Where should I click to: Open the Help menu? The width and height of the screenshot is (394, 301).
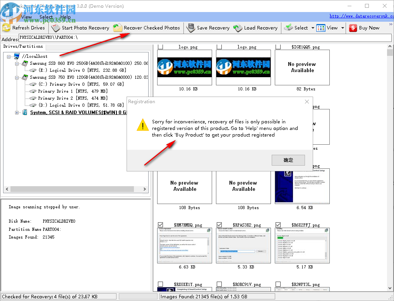click(65, 17)
